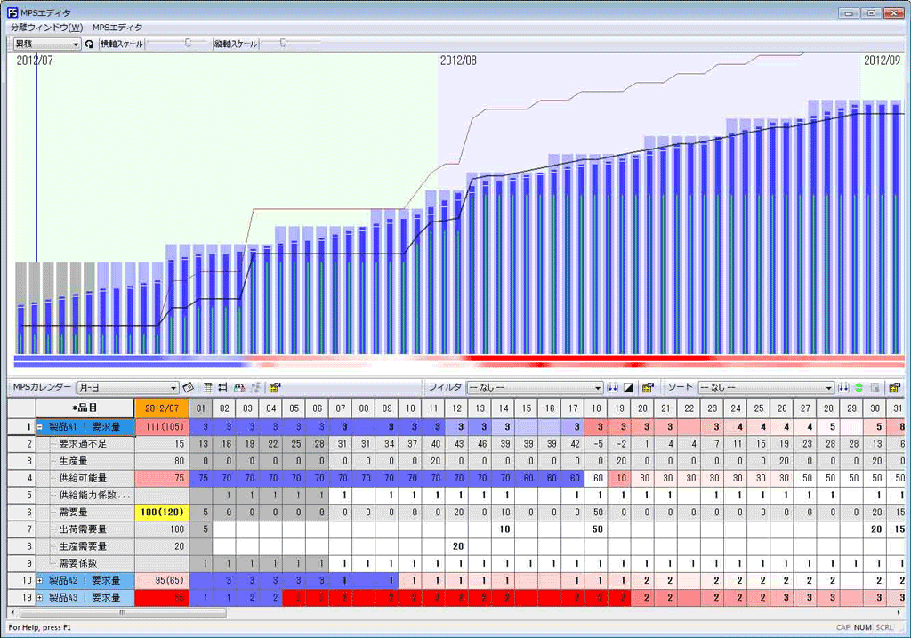Select the yellow 100(120) 需要量 cell
The image size is (911, 638).
point(162,513)
